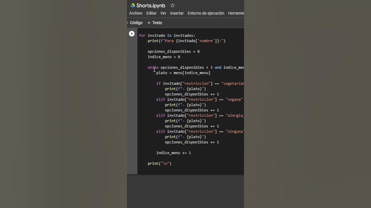Viewport: 371px width, 208px height.
Task: Add a new Código cell
Action: [135, 23]
